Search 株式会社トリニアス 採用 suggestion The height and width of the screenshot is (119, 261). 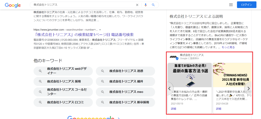63,81
